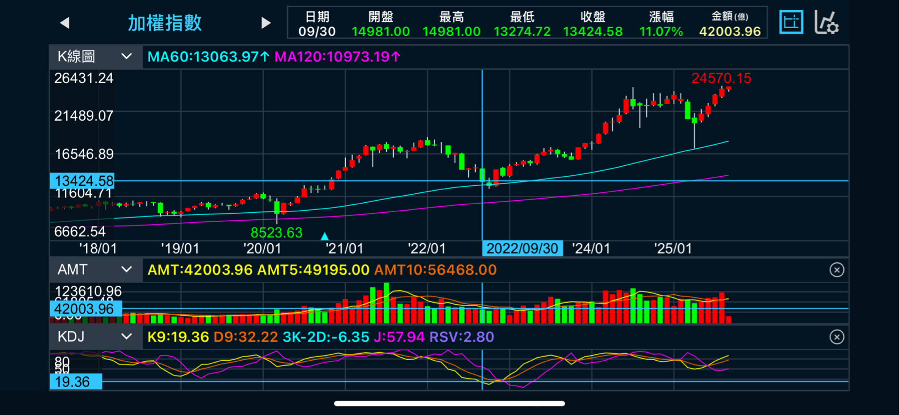899x415 pixels.
Task: Tap the 6662.54 price axis label
Action: click(80, 232)
